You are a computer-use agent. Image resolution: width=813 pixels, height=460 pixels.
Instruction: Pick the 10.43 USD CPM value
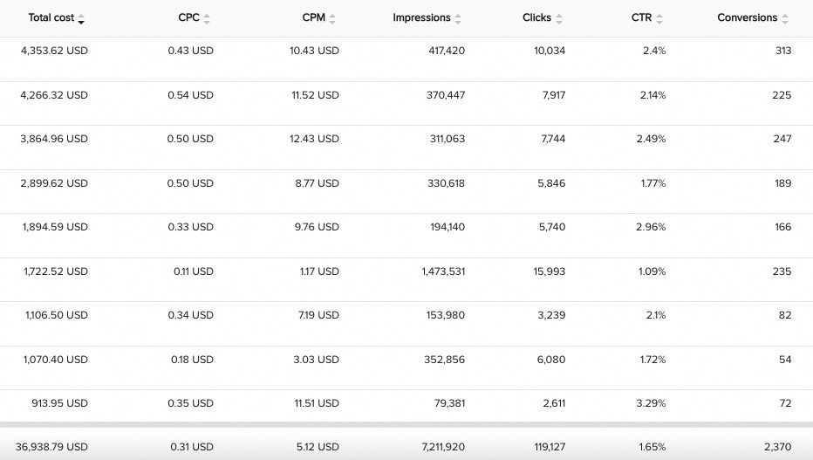click(x=314, y=51)
